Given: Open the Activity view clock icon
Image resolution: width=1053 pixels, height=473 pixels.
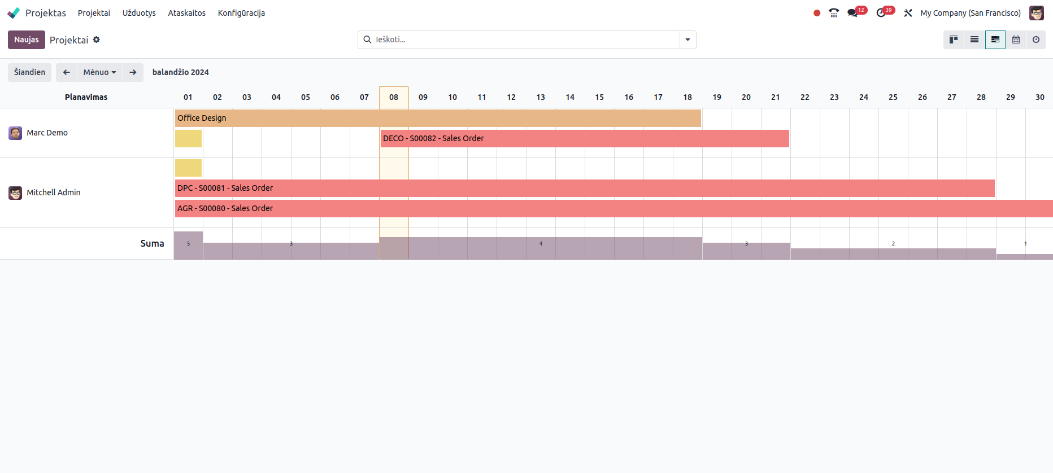Looking at the screenshot, I should [1036, 40].
